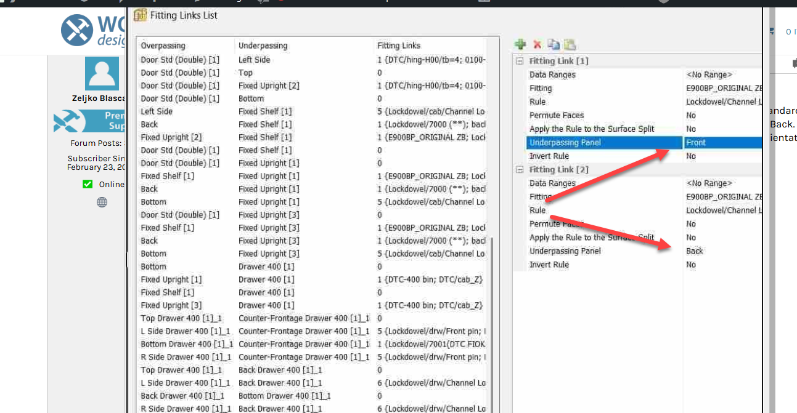Click the globe website icon below Online
The height and width of the screenshot is (413, 797).
[102, 202]
